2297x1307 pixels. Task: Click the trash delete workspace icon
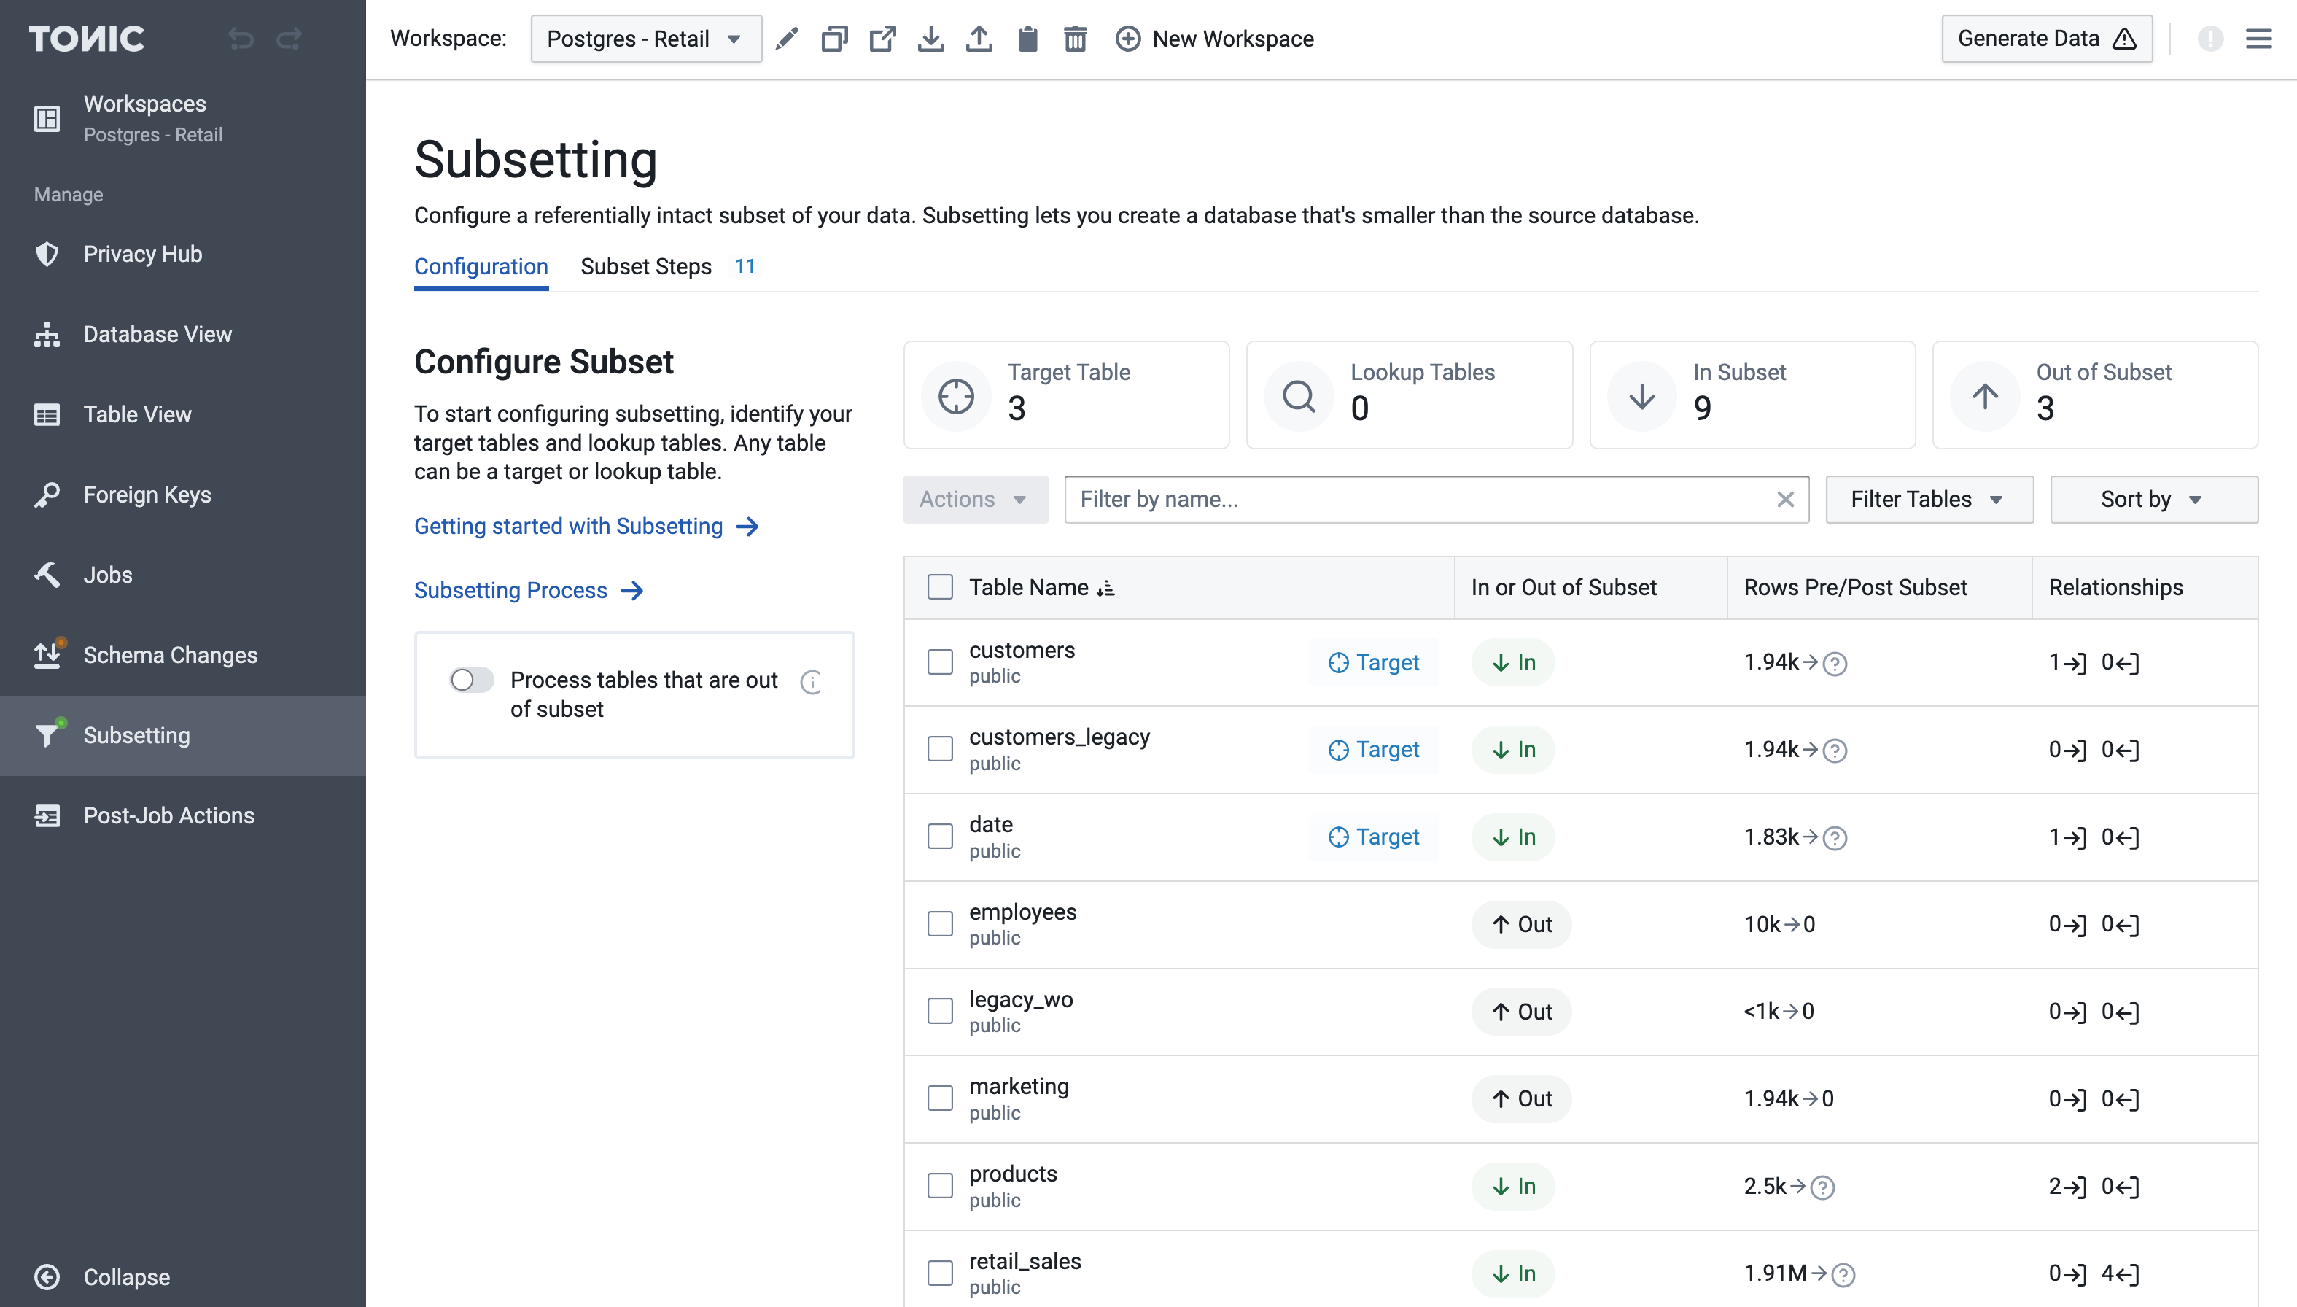[x=1075, y=39]
